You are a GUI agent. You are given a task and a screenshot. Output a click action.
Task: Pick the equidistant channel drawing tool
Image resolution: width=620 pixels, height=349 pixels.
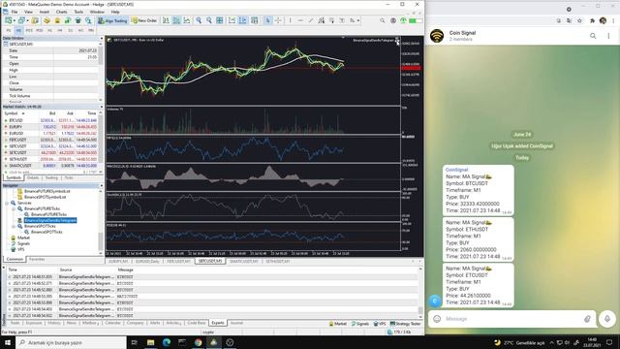pos(321,20)
